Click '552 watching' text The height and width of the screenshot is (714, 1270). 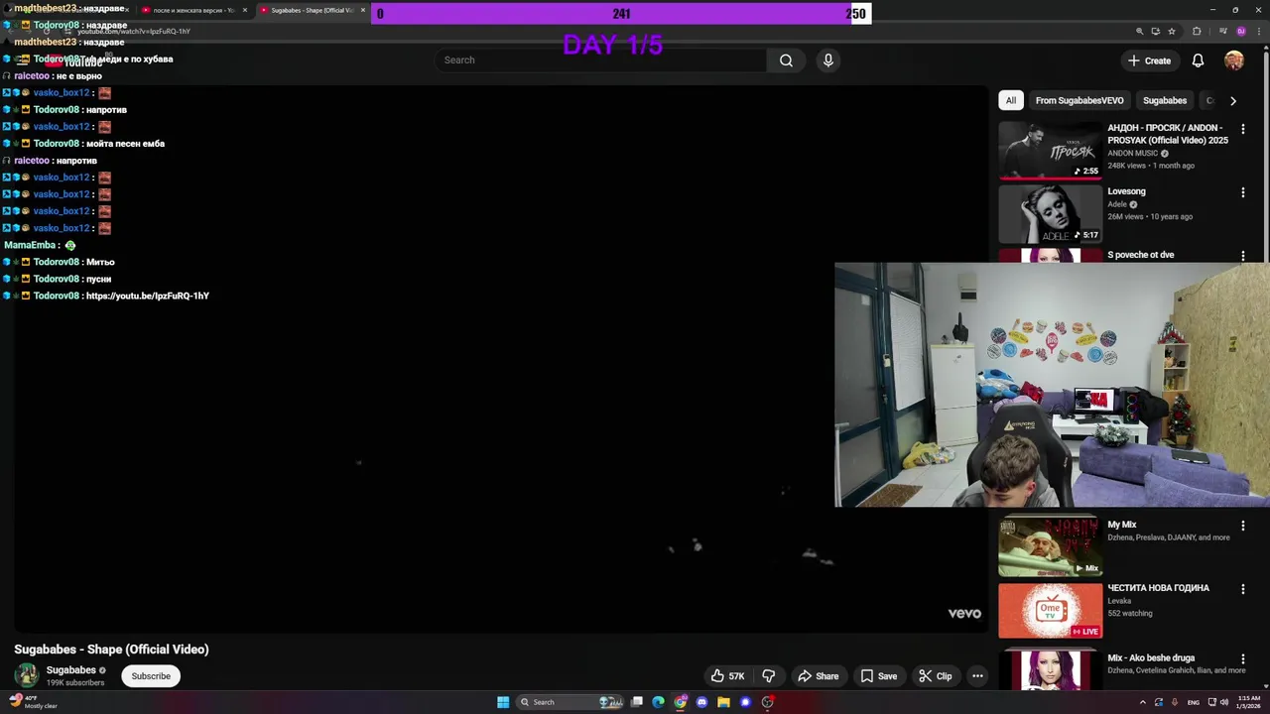coord(1129,614)
